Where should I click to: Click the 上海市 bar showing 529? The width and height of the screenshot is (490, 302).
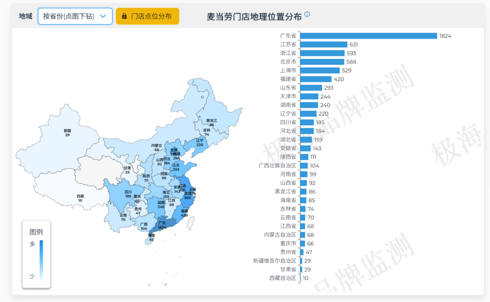[x=320, y=70]
